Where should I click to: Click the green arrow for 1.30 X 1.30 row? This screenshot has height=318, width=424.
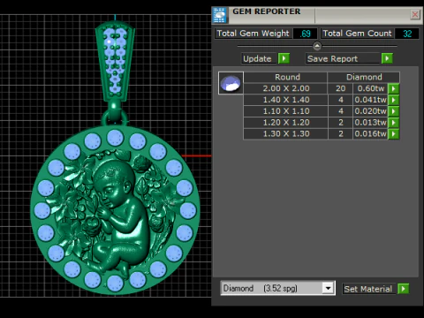pyautogui.click(x=394, y=134)
